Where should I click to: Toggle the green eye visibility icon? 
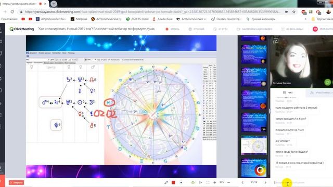coord(193,182)
